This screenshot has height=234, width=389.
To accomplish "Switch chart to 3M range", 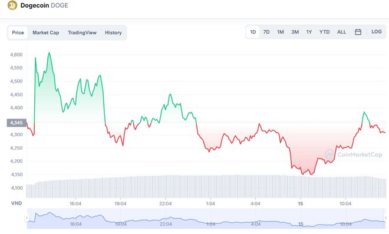I will (x=295, y=32).
